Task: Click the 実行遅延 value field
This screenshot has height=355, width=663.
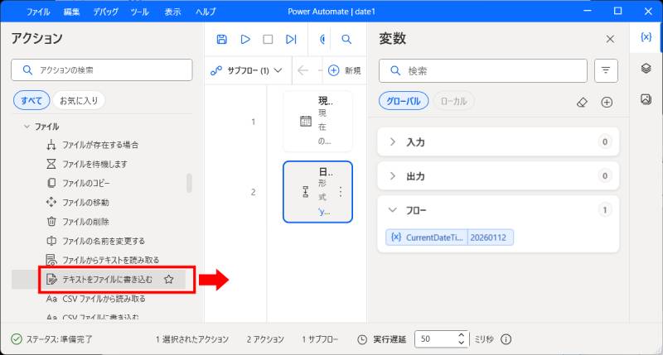Action: click(x=436, y=339)
